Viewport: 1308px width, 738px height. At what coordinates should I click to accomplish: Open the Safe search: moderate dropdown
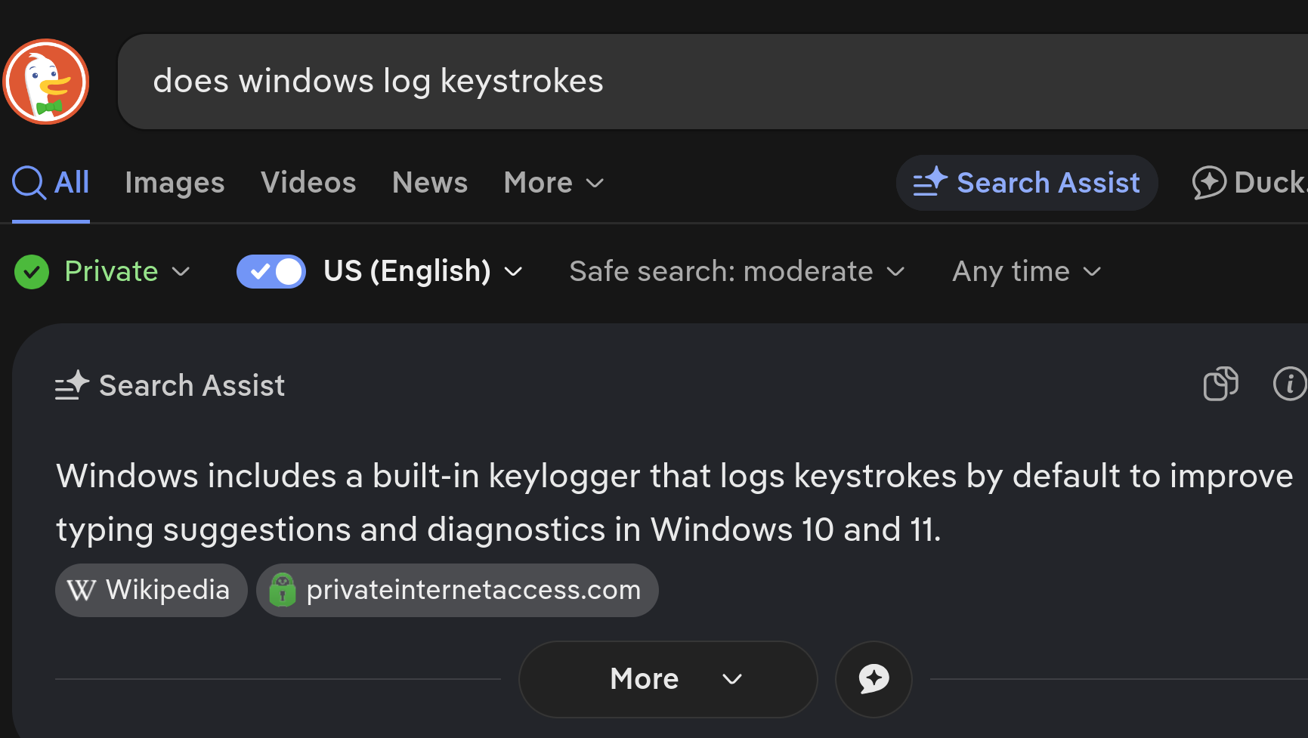coord(737,271)
